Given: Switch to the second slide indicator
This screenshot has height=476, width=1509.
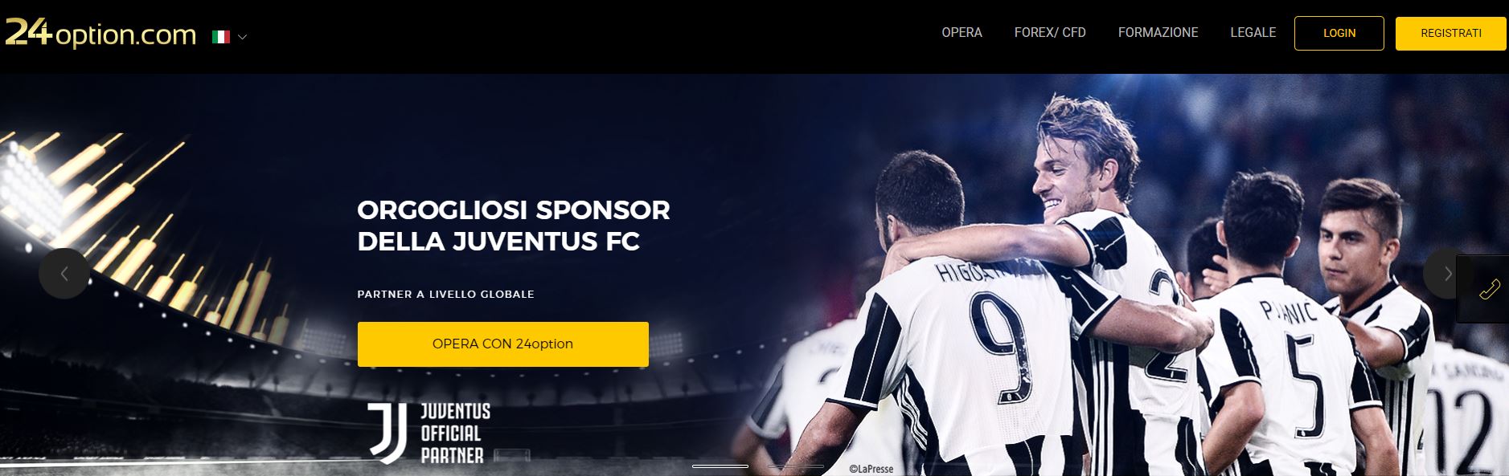Looking at the screenshot, I should 796,466.
